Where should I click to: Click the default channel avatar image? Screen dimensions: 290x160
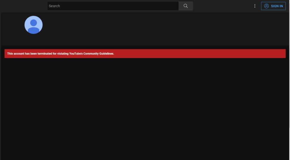tap(33, 25)
